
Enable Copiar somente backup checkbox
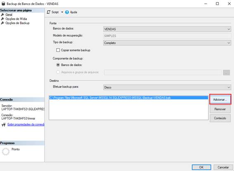tap(58, 50)
